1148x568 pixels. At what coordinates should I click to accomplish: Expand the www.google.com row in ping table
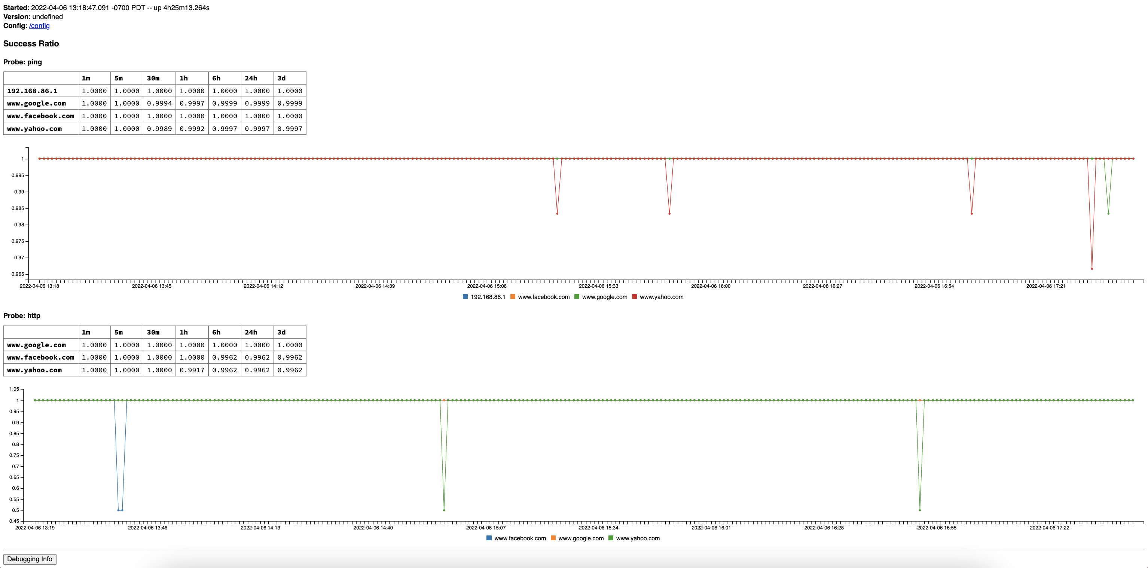[37, 103]
